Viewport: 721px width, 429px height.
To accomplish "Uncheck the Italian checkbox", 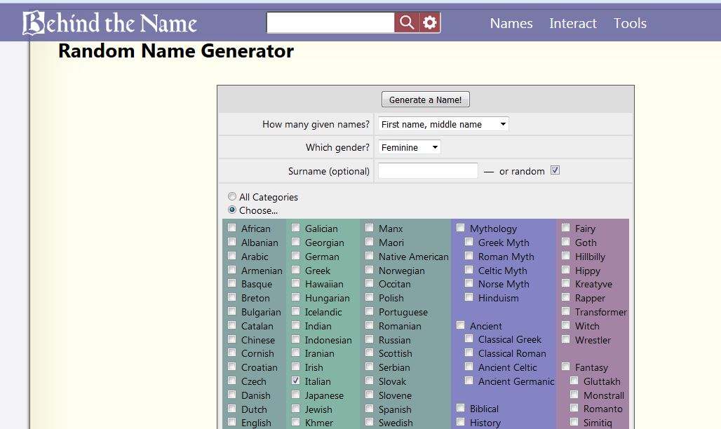I will [x=296, y=381].
